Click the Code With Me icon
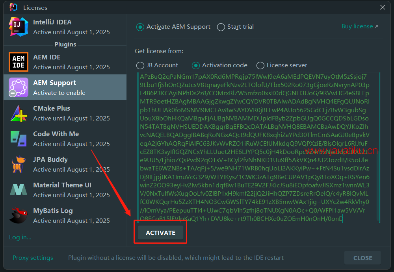This screenshot has width=394, height=272. (19, 139)
